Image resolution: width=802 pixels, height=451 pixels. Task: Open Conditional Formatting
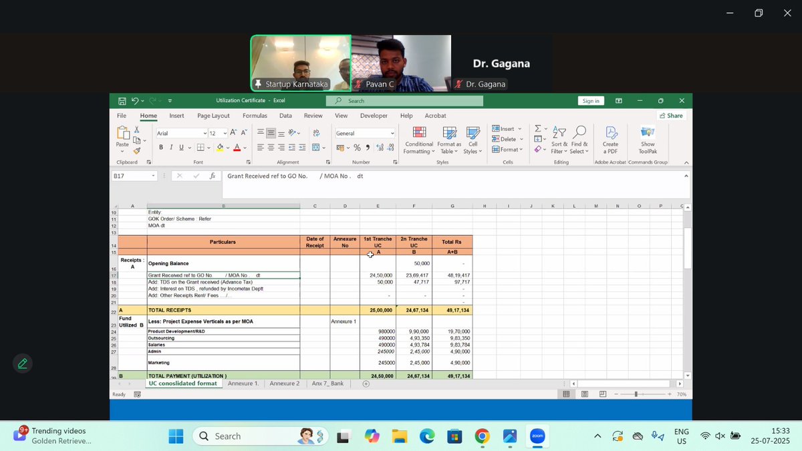pos(419,140)
